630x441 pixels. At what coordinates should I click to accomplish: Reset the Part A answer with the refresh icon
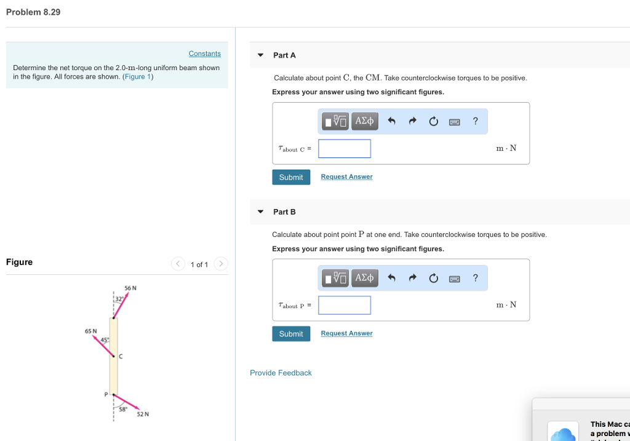click(433, 121)
